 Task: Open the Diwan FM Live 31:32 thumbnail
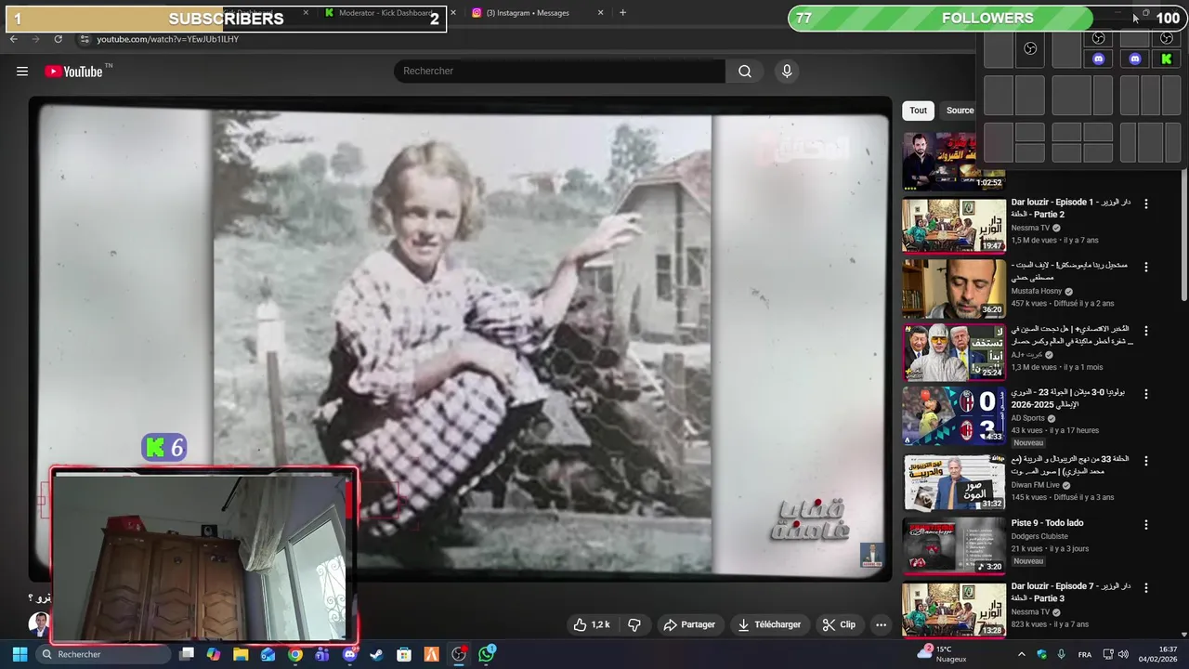pyautogui.click(x=954, y=482)
